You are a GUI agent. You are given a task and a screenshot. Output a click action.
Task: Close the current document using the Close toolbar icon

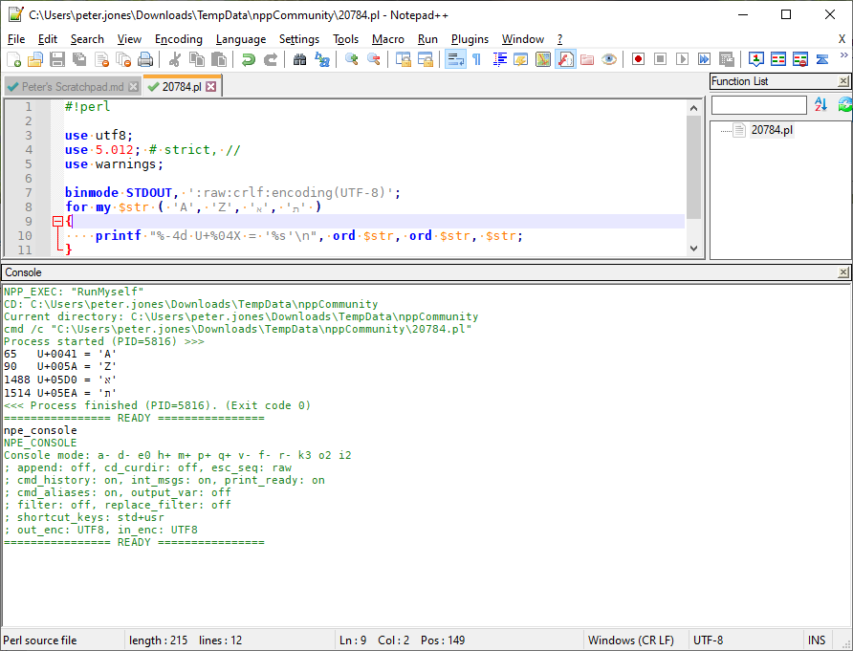point(101,59)
